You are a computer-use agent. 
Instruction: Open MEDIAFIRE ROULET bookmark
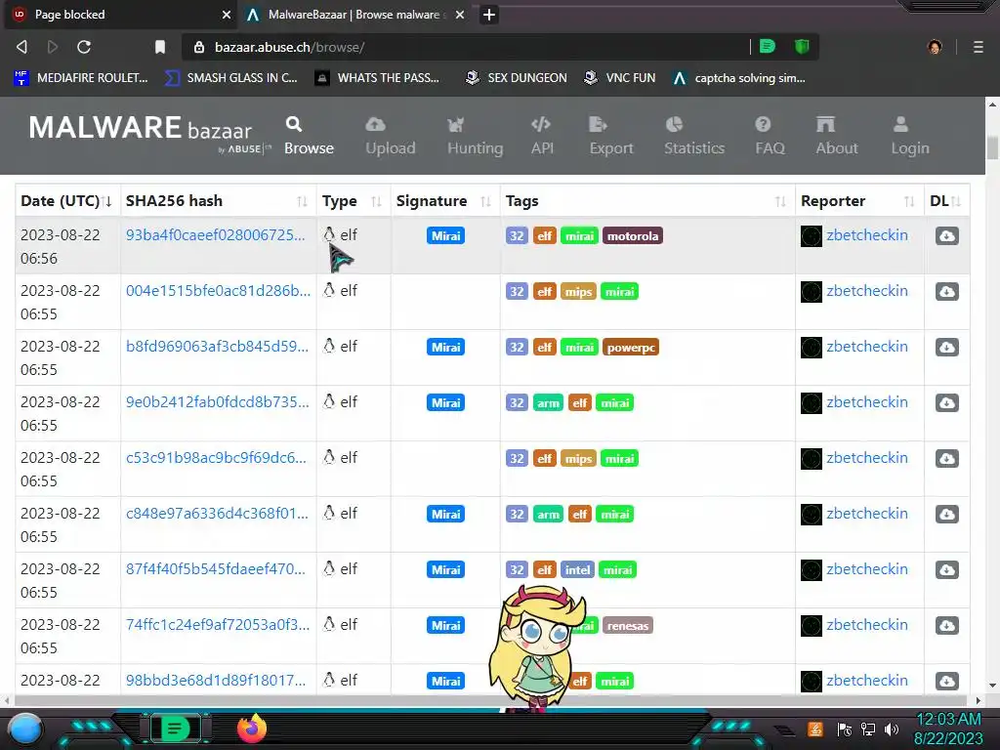point(81,78)
